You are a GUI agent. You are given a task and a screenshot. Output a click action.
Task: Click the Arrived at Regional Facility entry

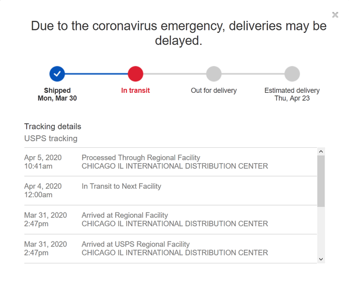click(x=174, y=220)
